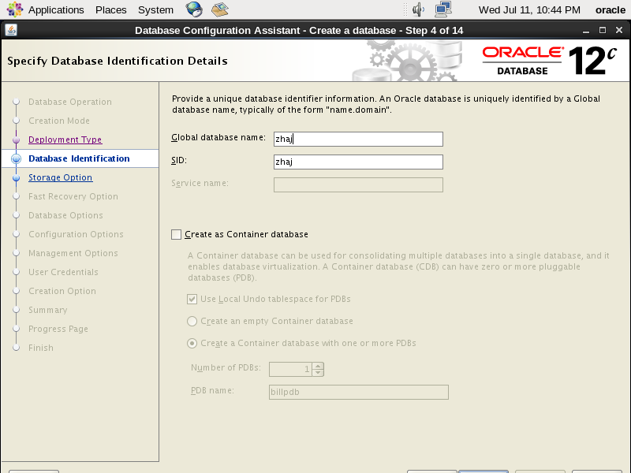Click the Storage Option step bullet

[x=16, y=178]
